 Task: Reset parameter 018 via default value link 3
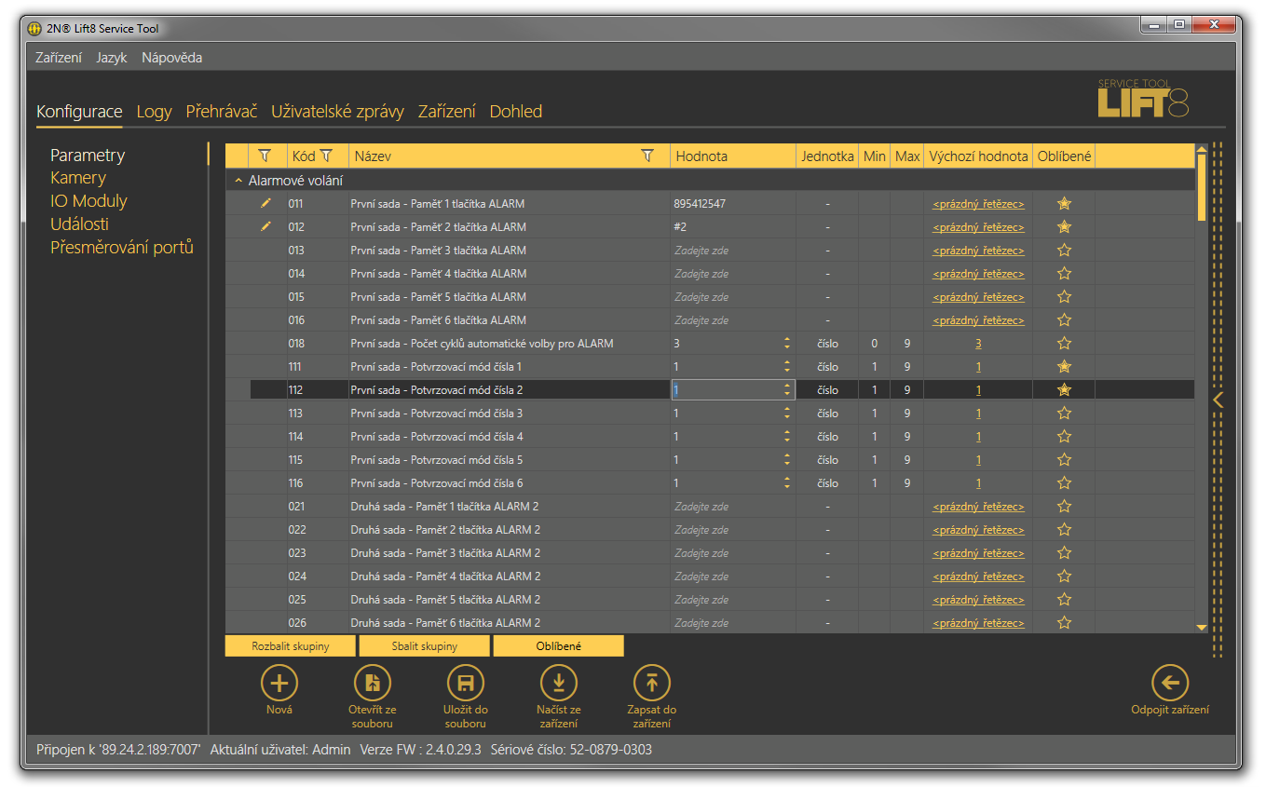click(978, 344)
